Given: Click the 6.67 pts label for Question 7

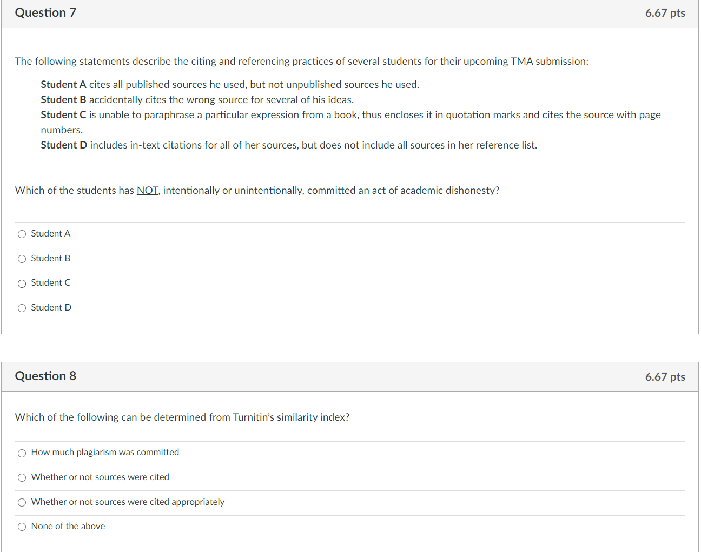Looking at the screenshot, I should [665, 12].
